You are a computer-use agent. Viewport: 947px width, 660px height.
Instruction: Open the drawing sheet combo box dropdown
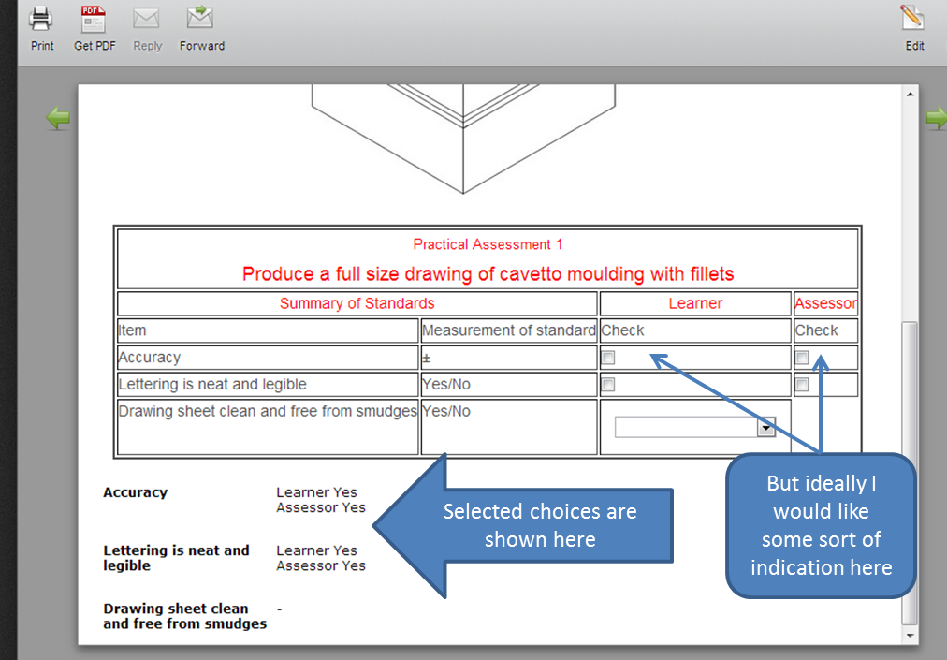[765, 427]
